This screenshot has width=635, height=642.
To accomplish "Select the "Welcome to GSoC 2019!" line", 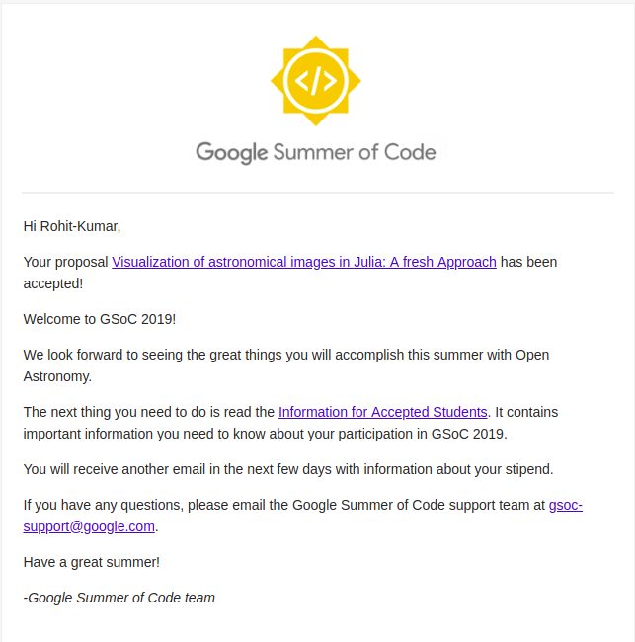I will tap(100, 319).
